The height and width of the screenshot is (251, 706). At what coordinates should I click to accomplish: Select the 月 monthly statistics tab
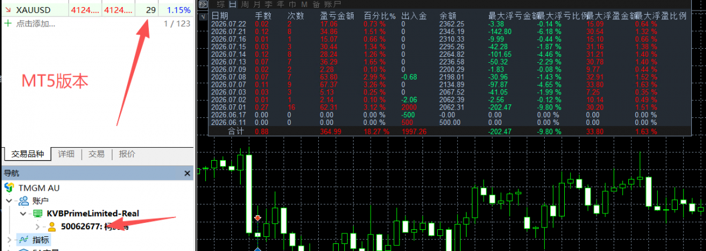tap(256, 5)
